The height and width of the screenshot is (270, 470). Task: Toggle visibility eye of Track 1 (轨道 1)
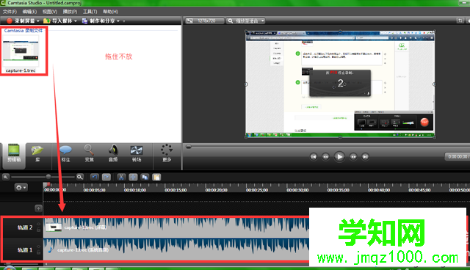click(x=38, y=247)
